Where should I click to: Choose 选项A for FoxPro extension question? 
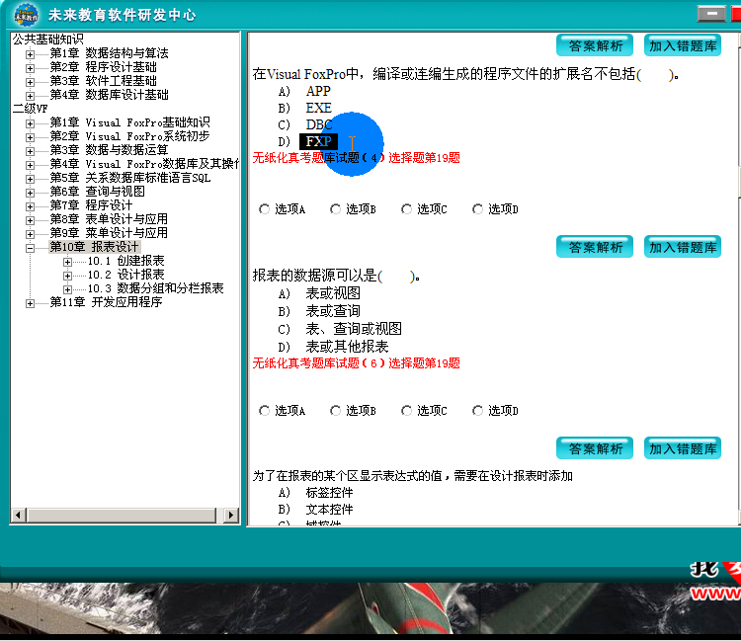point(264,208)
